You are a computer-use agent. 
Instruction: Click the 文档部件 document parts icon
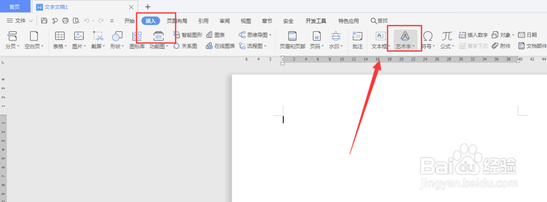tap(521, 46)
